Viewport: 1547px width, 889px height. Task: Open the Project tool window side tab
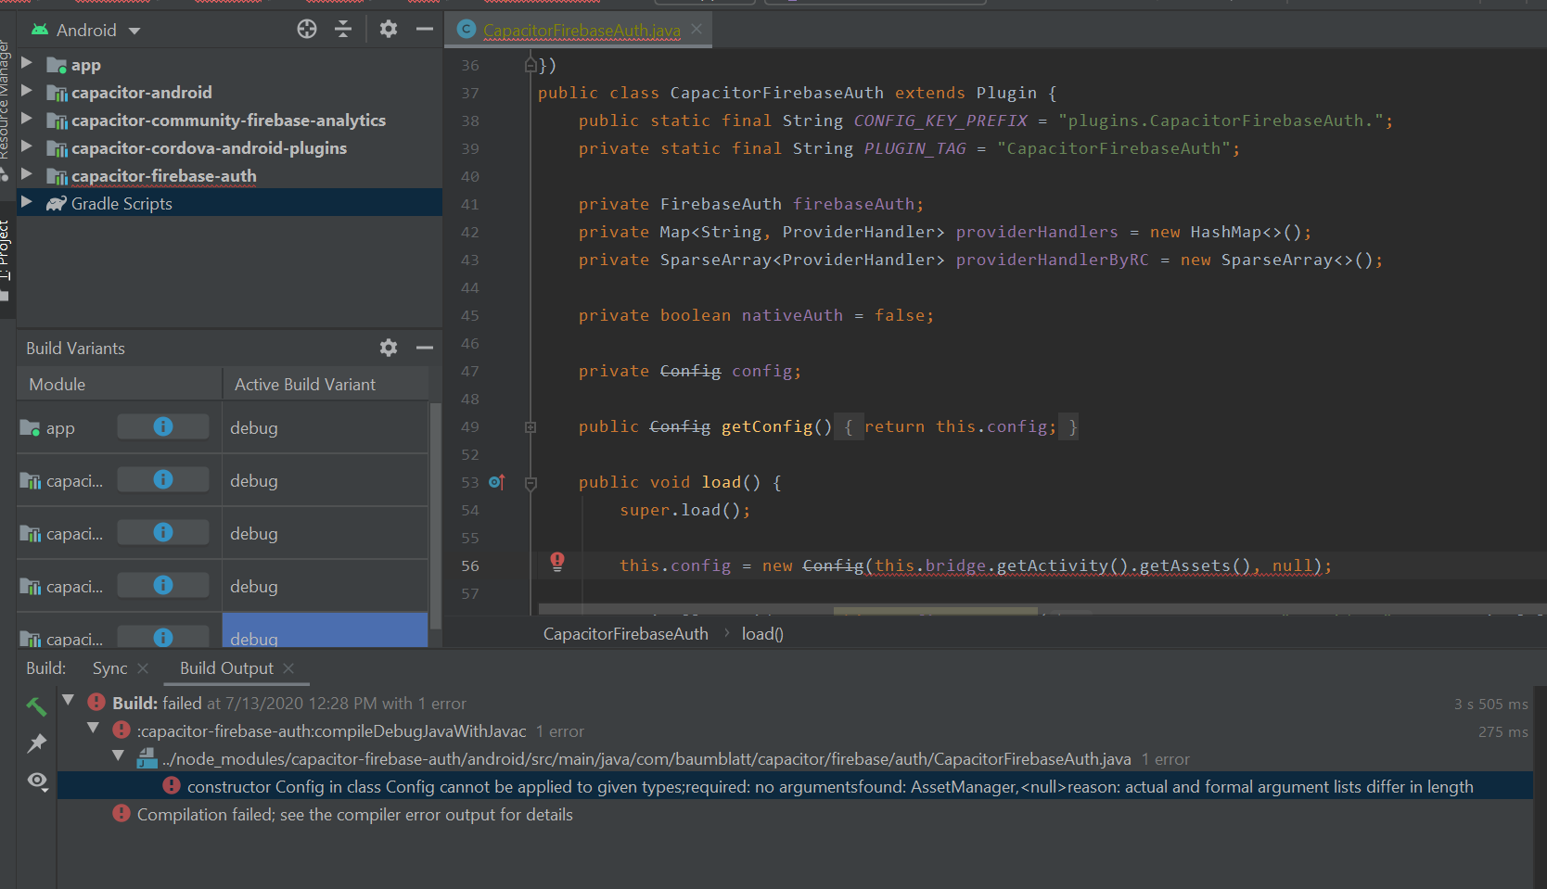pos(6,260)
